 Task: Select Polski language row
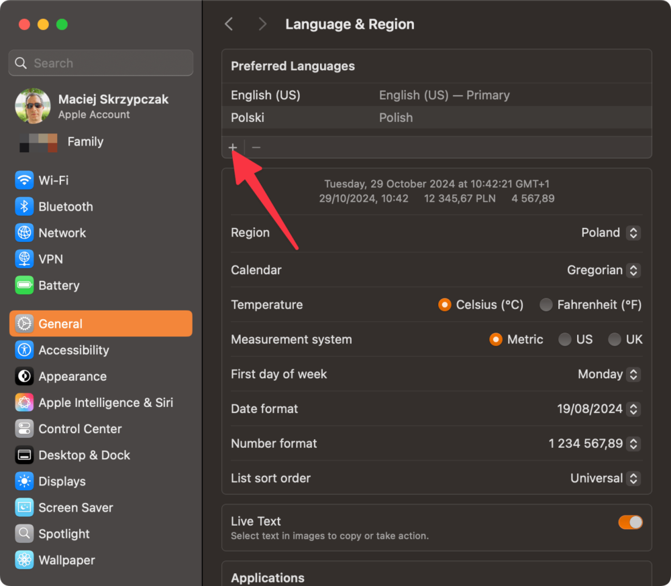pos(437,117)
